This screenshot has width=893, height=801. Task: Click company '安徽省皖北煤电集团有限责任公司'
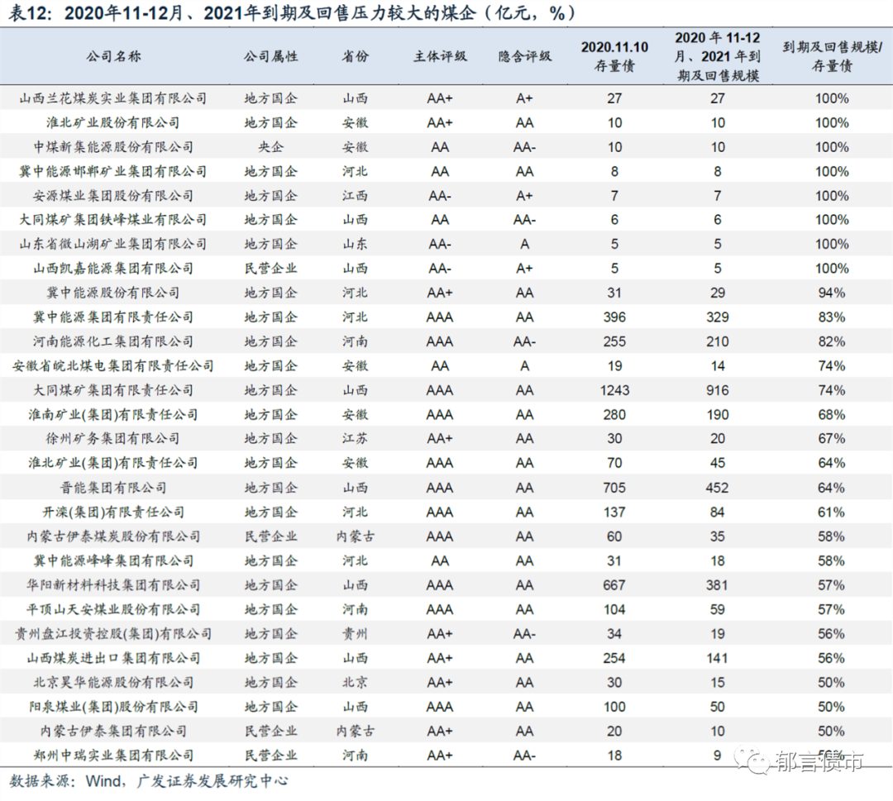(113, 366)
